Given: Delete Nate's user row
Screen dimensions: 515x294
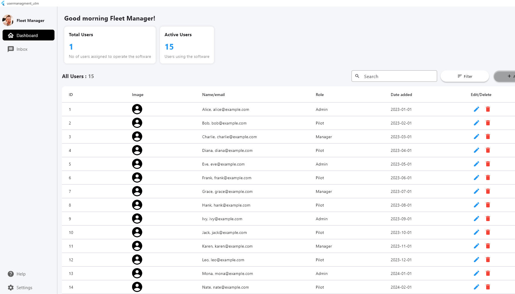Looking at the screenshot, I should pos(488,287).
